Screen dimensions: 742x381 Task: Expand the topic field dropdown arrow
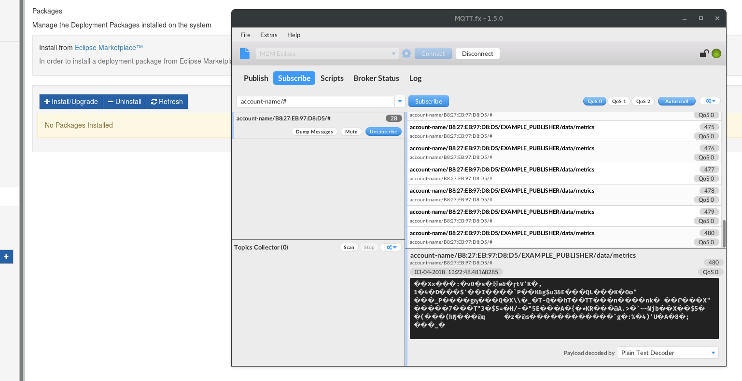[x=400, y=101]
